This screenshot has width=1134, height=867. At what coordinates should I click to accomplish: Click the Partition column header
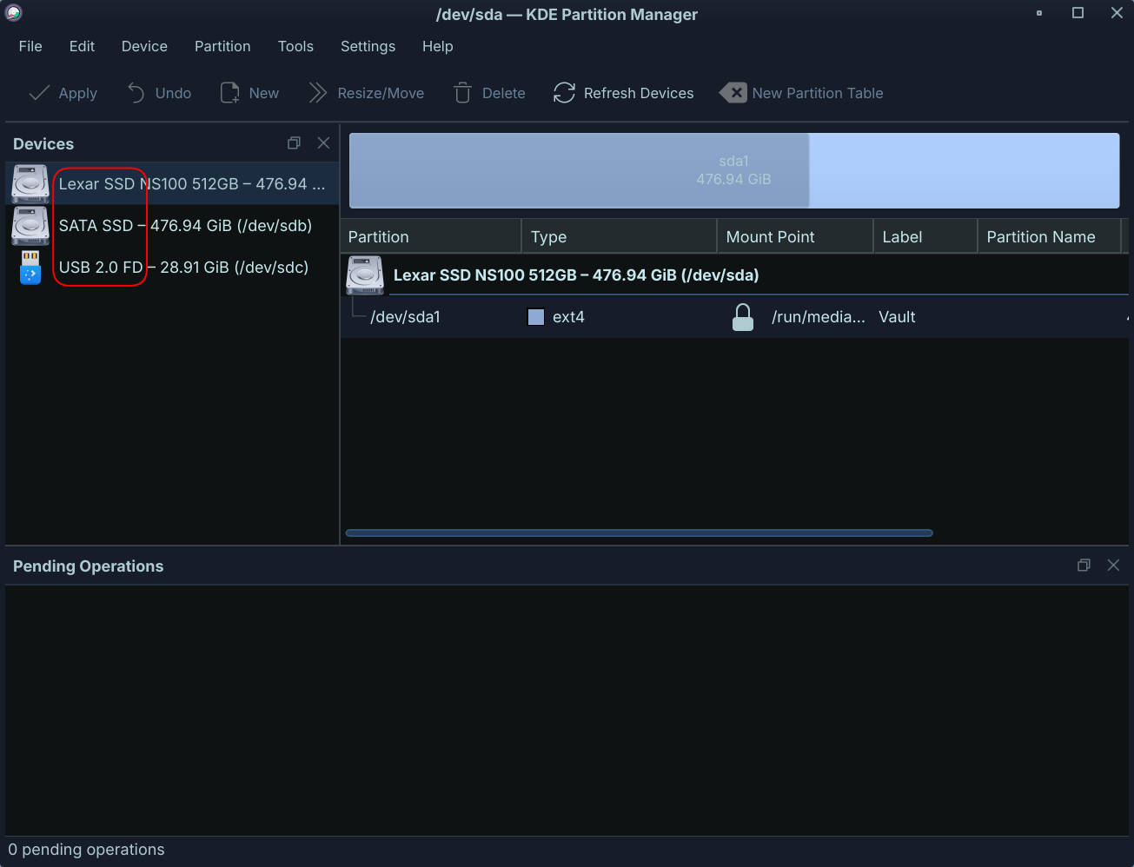click(430, 236)
